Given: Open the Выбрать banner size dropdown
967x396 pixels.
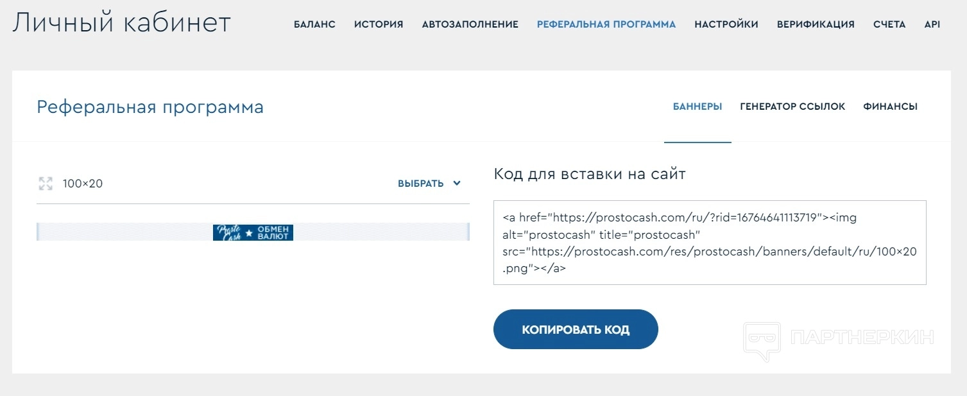Looking at the screenshot, I should point(421,184).
